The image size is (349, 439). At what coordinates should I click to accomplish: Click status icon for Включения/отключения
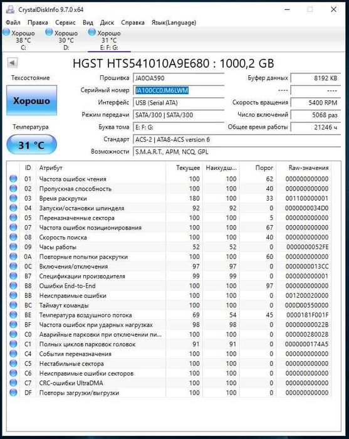coord(13,266)
